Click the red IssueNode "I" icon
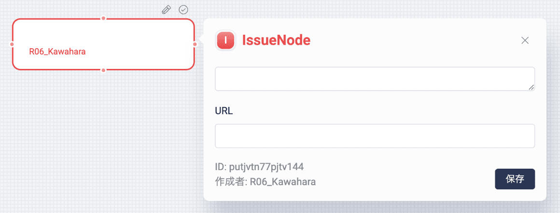This screenshot has height=213, width=560. coord(225,40)
